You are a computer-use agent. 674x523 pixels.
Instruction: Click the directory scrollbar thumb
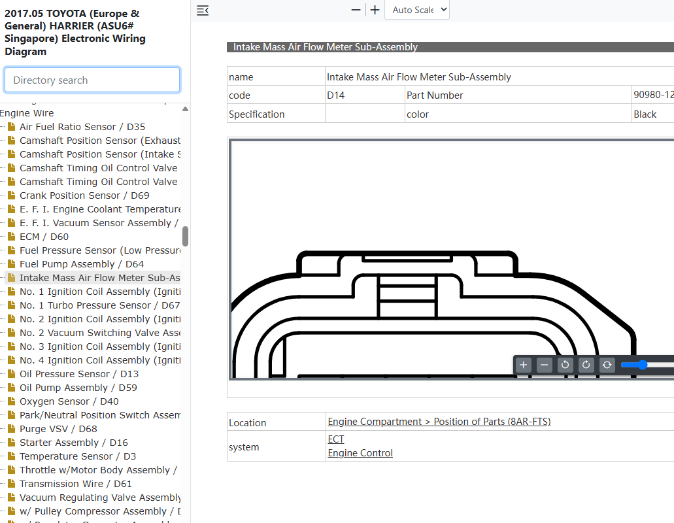click(x=185, y=237)
